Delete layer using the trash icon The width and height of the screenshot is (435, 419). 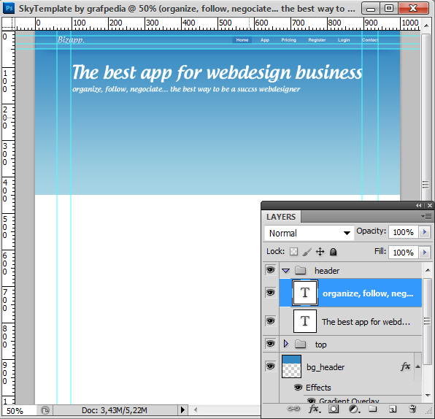pos(412,409)
